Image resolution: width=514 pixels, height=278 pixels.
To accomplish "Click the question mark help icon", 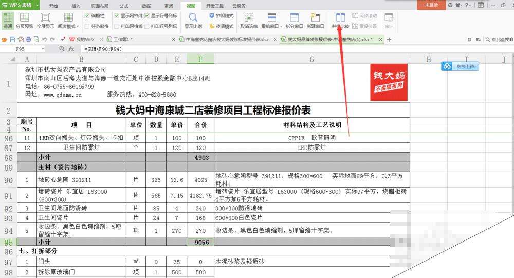I will tap(467, 5).
